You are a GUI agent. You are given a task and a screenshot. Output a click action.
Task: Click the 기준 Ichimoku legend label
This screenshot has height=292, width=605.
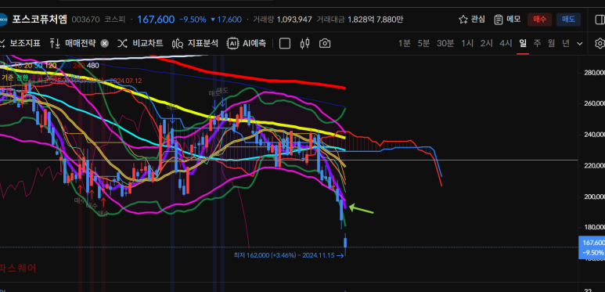click(x=8, y=78)
